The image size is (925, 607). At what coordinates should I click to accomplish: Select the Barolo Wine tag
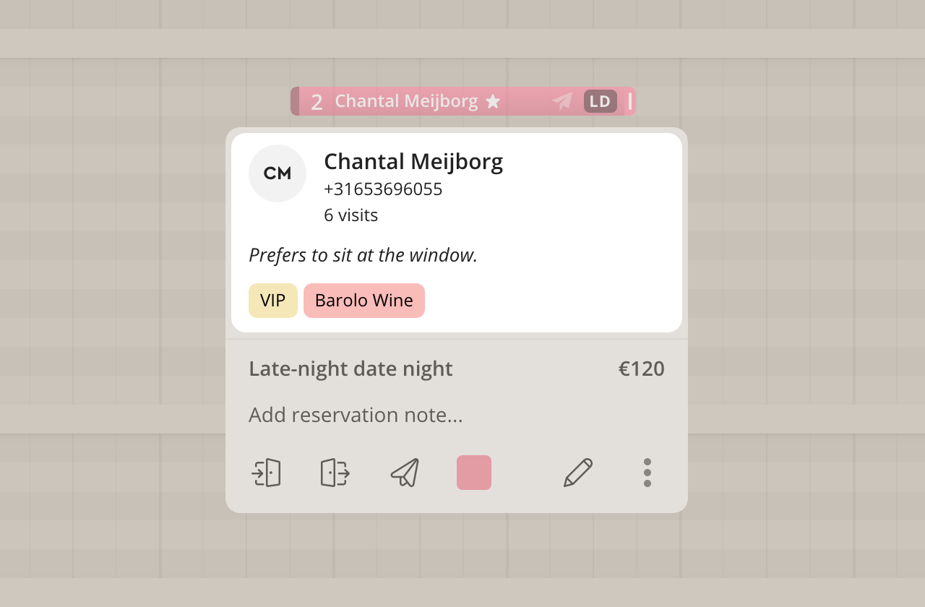tap(364, 301)
